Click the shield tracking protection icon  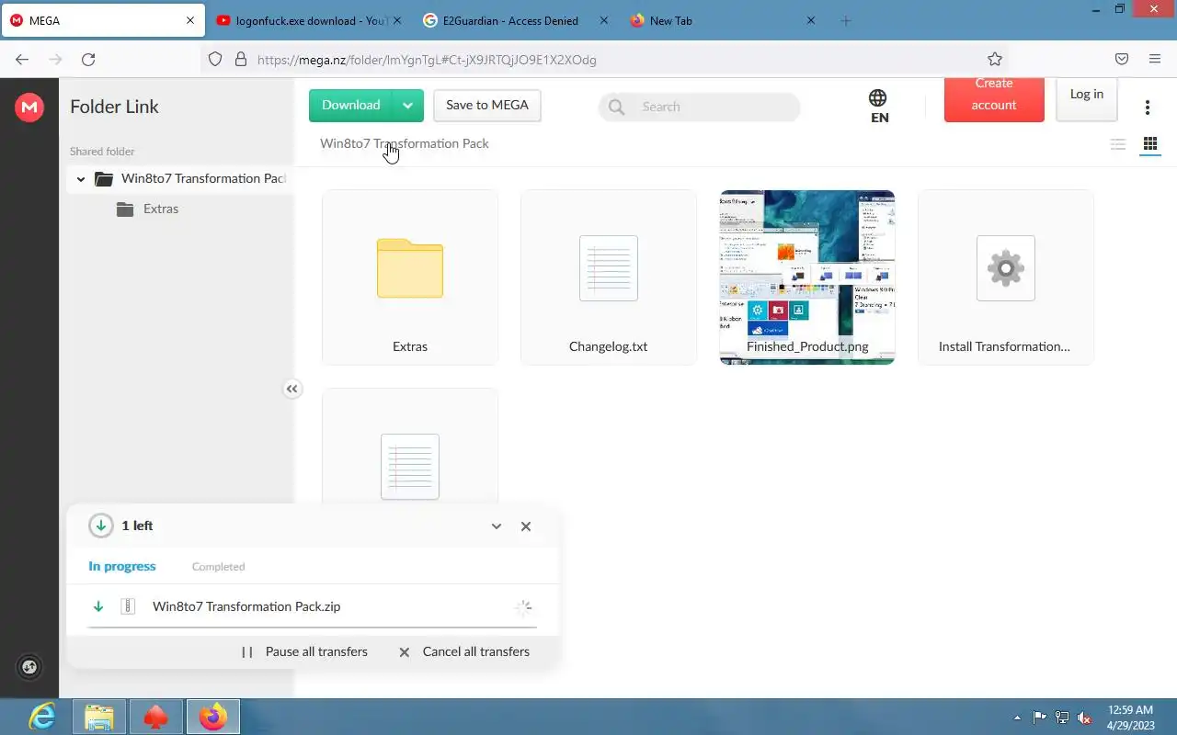pyautogui.click(x=215, y=60)
